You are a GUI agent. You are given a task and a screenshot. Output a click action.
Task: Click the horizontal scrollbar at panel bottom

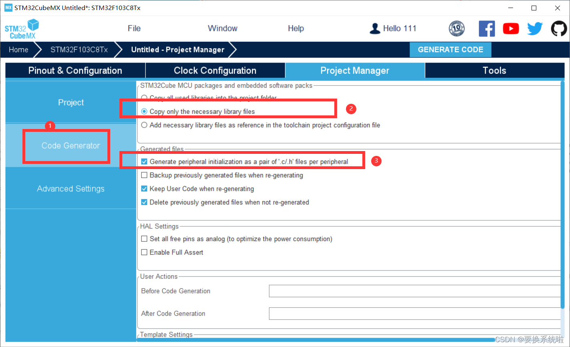[317, 340]
